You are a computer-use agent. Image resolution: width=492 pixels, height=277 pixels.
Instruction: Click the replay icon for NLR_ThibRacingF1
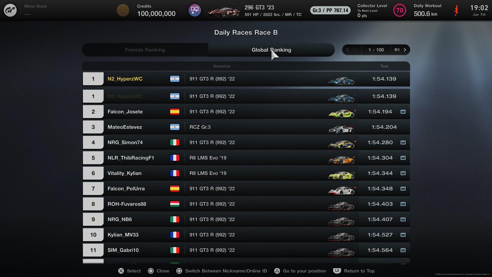tap(403, 158)
